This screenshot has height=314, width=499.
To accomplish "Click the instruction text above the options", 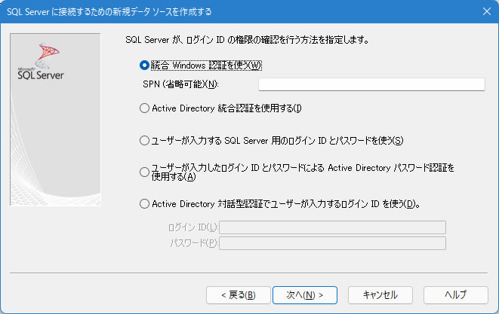I will (251, 38).
